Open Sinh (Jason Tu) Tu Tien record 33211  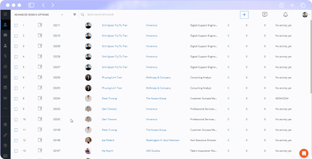click(x=115, y=26)
